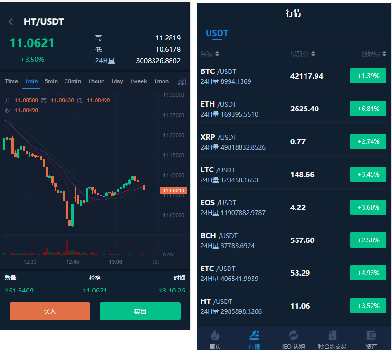Switch chart to 1hour interval
The height and width of the screenshot is (350, 392).
[96, 81]
